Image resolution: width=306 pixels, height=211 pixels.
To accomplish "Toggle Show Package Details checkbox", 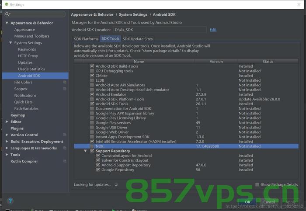I will (x=257, y=184).
